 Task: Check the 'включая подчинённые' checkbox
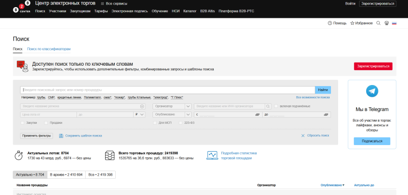pos(276,106)
